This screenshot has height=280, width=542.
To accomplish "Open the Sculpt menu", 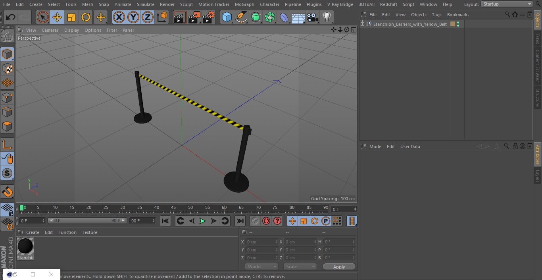I will point(186,4).
